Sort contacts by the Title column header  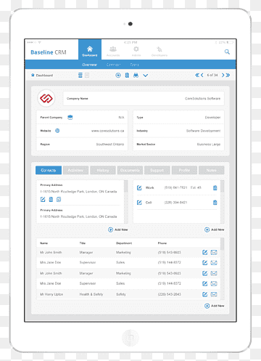[83, 243]
